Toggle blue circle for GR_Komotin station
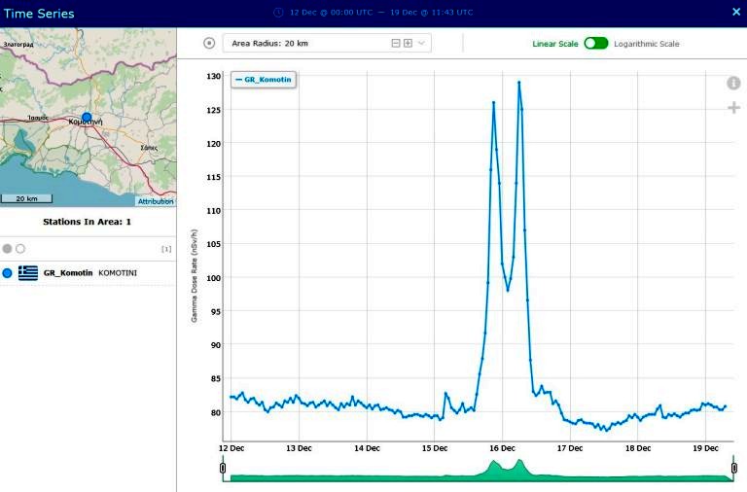The image size is (747, 492). (8, 273)
